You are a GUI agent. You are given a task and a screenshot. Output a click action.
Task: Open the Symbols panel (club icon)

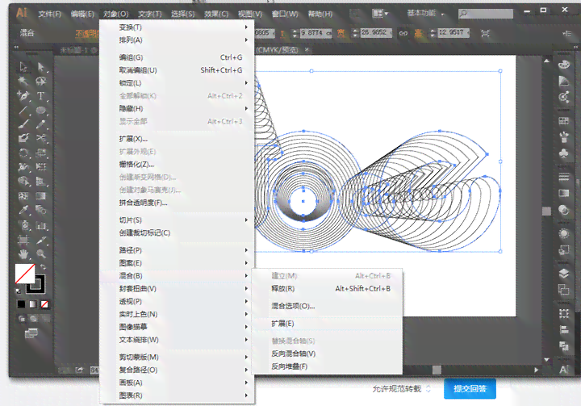click(563, 153)
